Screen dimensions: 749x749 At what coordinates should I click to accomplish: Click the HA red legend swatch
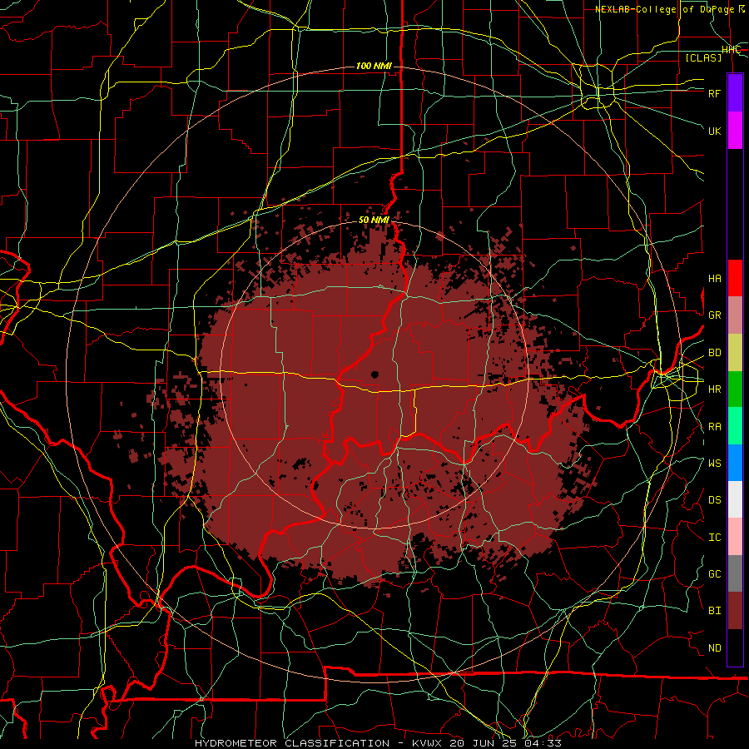click(735, 278)
